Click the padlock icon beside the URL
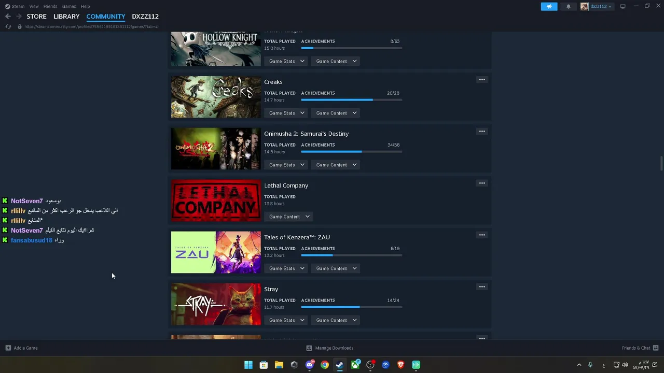 pos(20,26)
